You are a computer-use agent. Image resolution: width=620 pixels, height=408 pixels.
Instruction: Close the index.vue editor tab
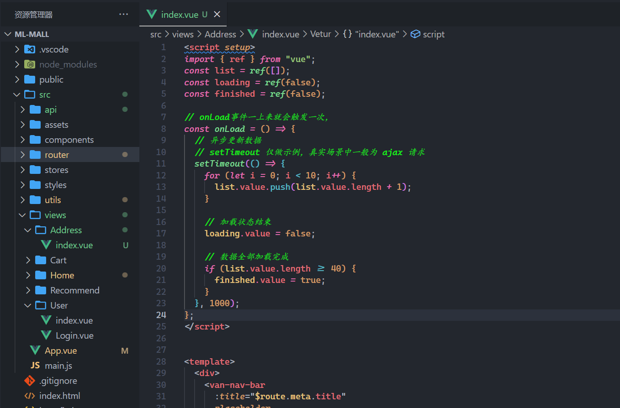click(x=217, y=15)
